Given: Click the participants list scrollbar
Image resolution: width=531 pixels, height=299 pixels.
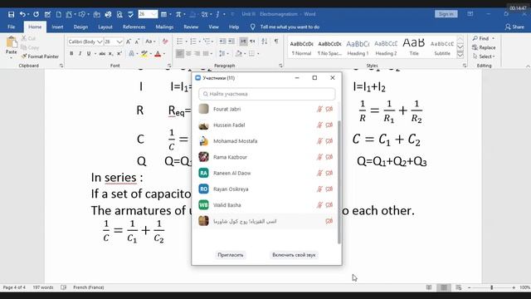Looking at the screenshot, I should [x=339, y=182].
